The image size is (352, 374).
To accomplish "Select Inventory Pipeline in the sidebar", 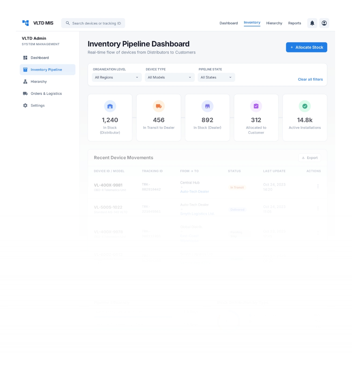I will (x=48, y=70).
